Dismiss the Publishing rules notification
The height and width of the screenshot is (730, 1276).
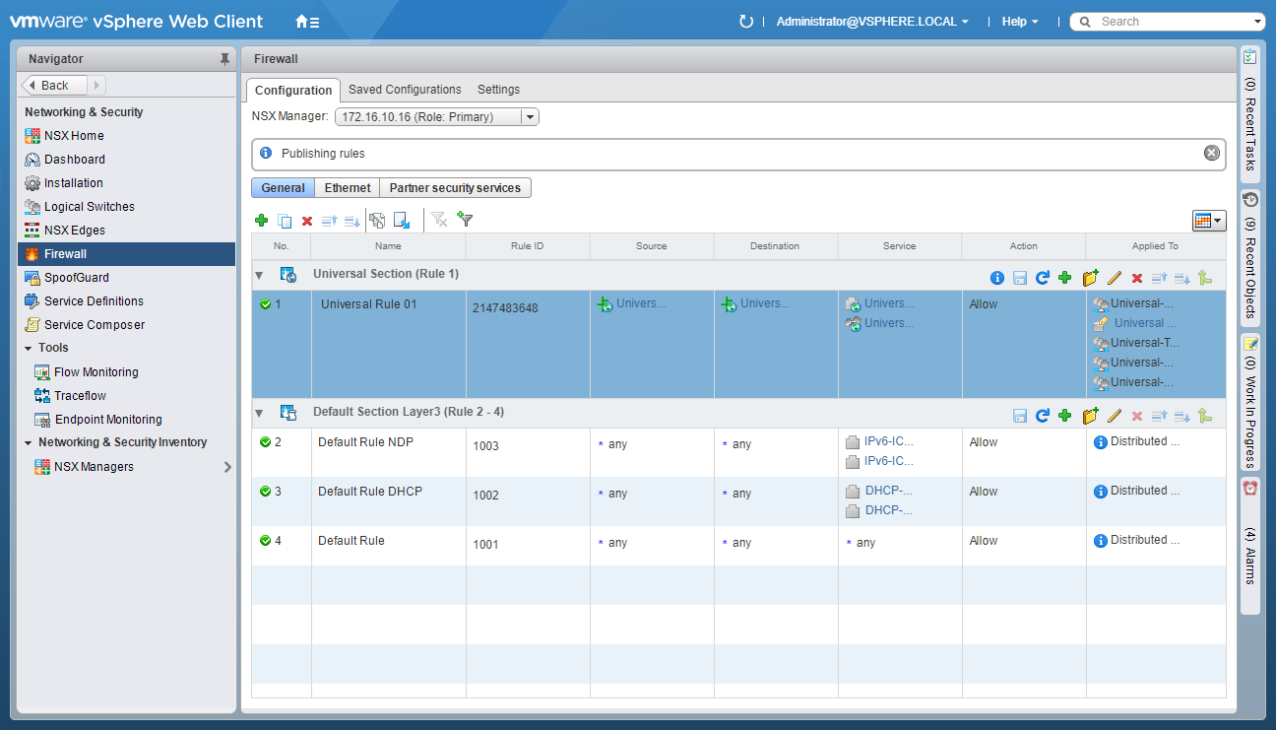tap(1212, 153)
